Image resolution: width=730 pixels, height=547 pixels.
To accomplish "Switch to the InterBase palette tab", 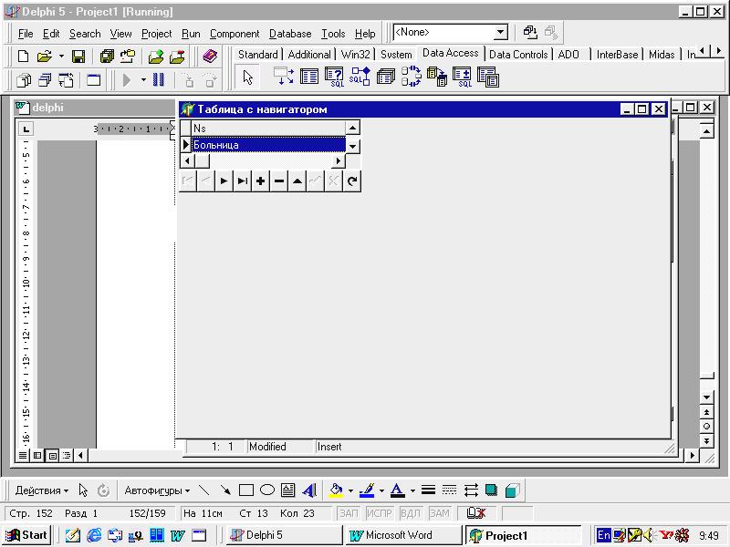I will point(617,55).
